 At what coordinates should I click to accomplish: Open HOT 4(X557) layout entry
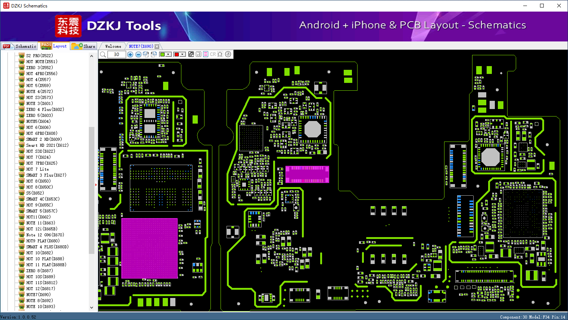click(38, 80)
